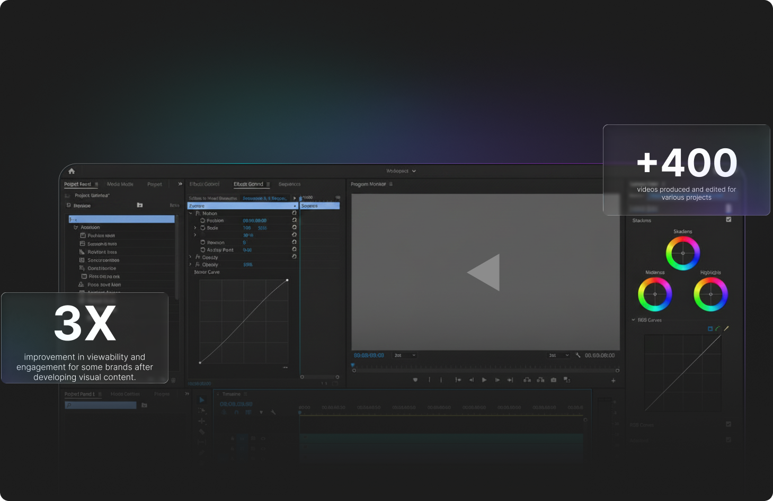Toggle the stopwatch next to Position

click(202, 220)
